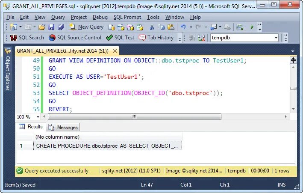The width and height of the screenshot is (303, 193).
Task: Open the View menu
Action: pyautogui.click(x=40, y=17)
